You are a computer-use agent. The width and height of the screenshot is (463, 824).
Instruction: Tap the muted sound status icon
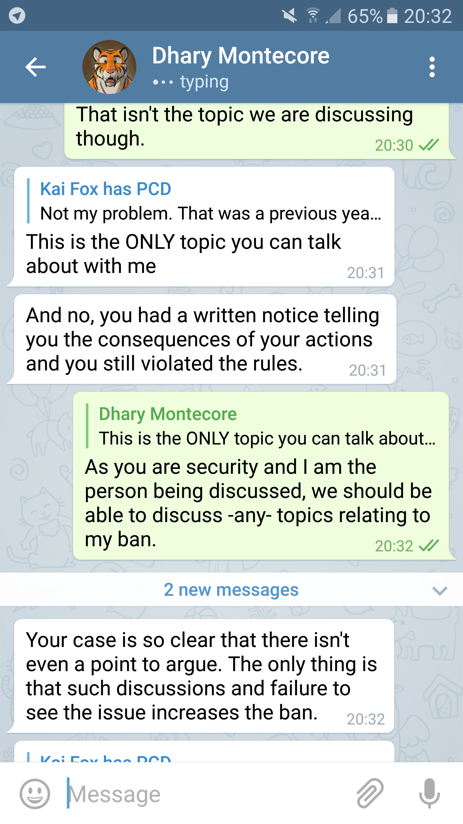point(289,15)
